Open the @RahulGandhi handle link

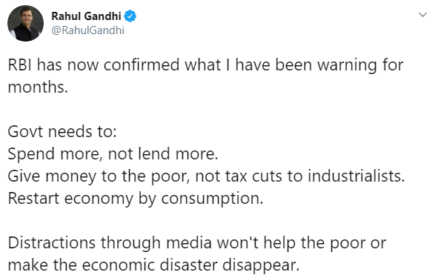tap(87, 30)
